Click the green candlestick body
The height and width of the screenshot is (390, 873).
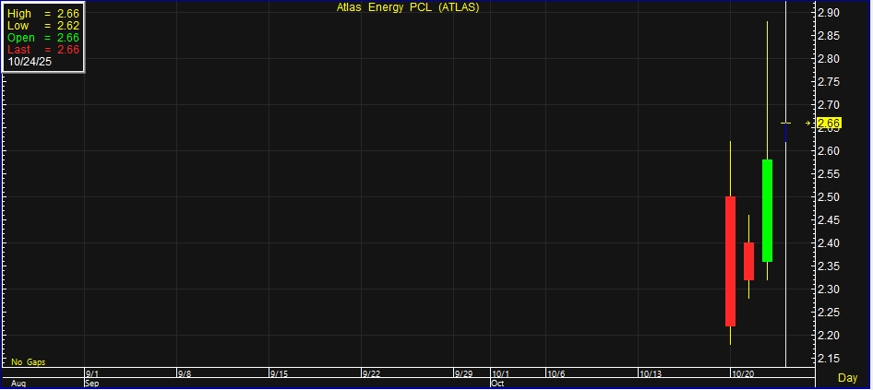(x=767, y=210)
